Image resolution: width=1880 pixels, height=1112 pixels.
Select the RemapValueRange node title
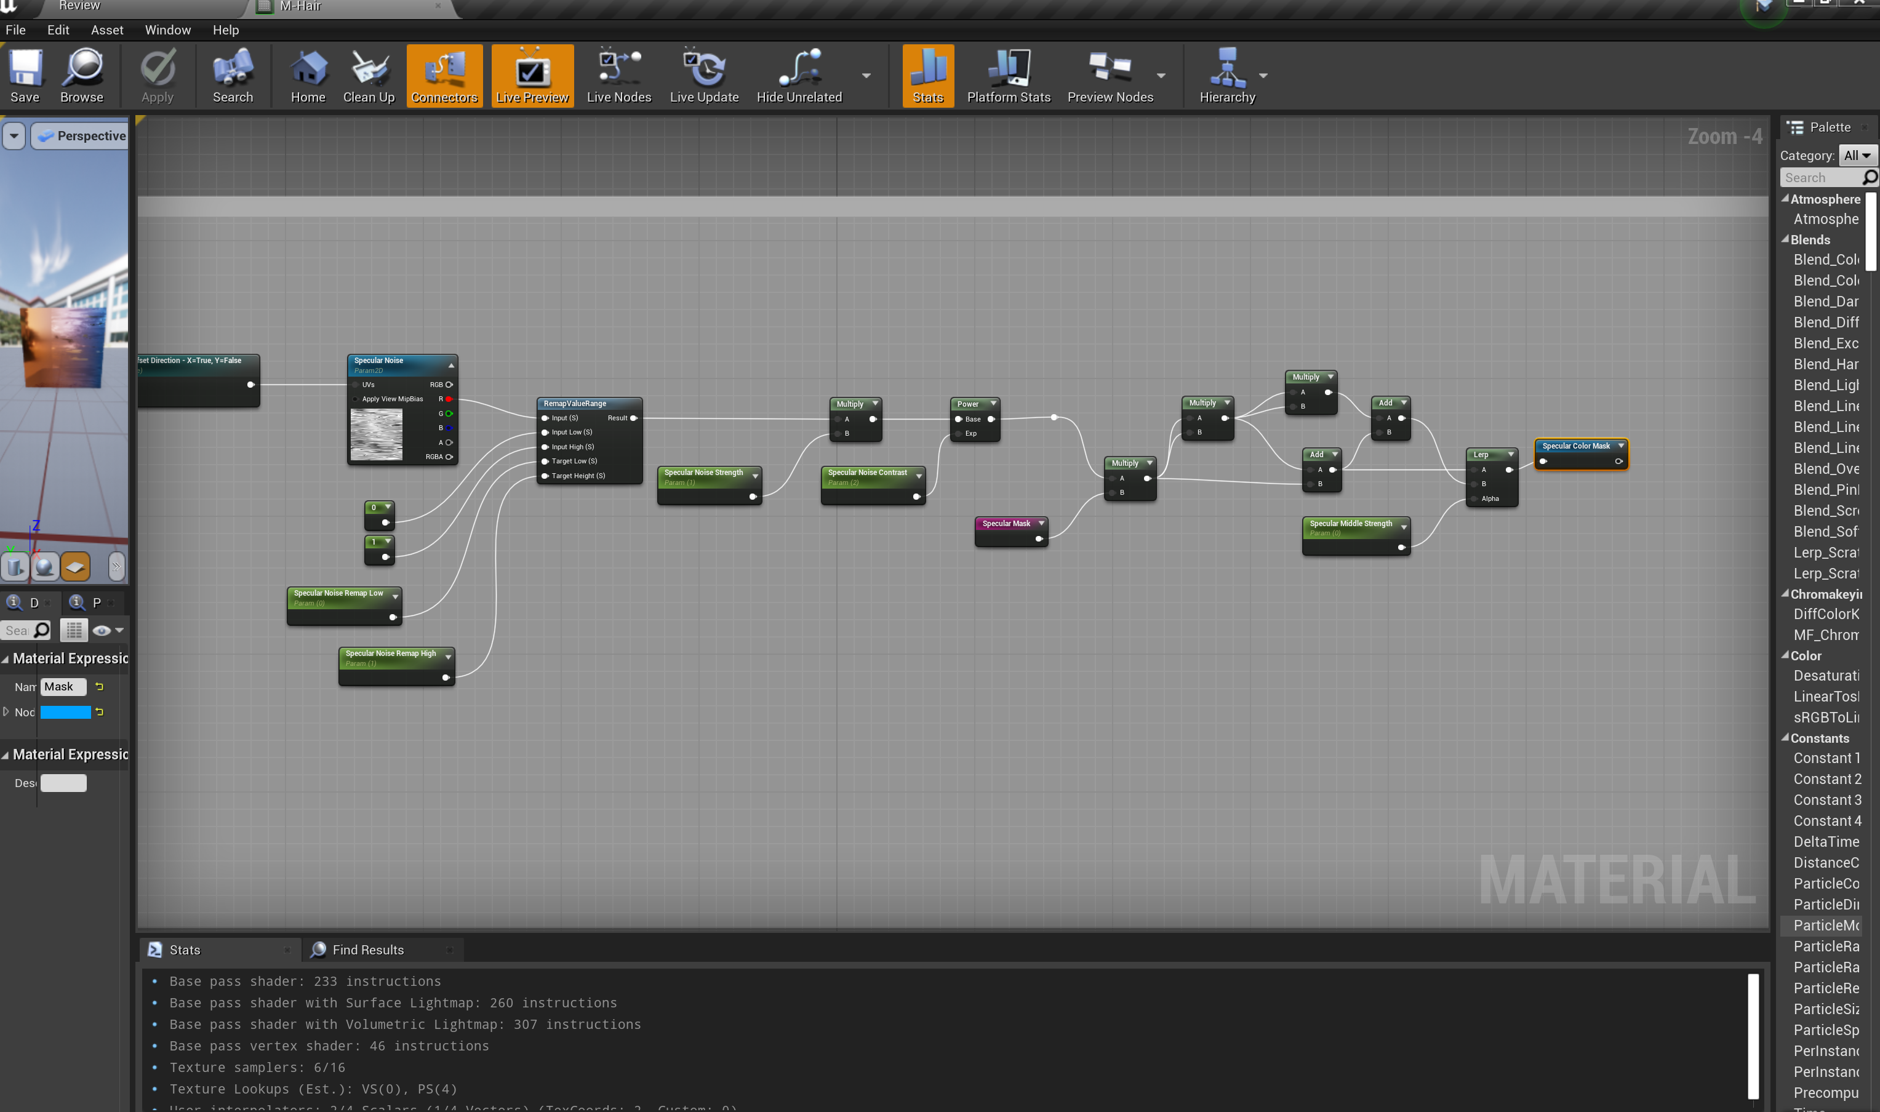[575, 403]
